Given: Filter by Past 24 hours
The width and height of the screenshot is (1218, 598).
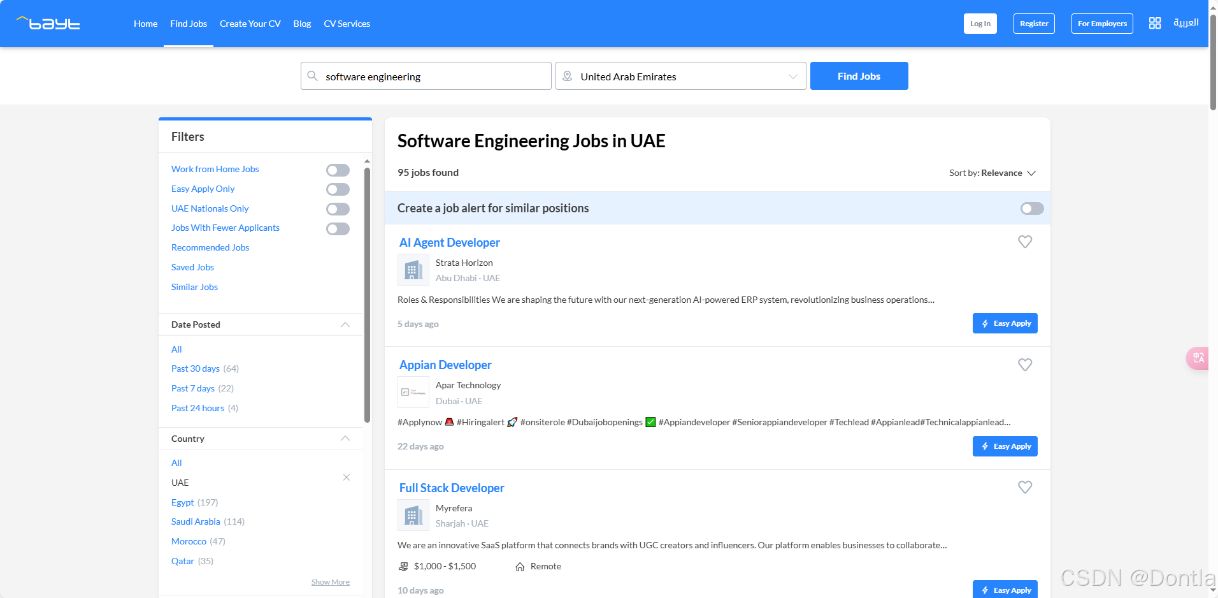Looking at the screenshot, I should coord(197,408).
